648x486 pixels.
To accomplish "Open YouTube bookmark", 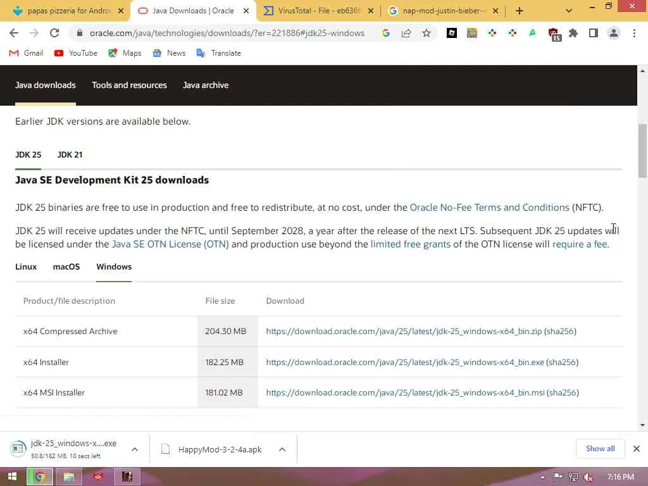I will pyautogui.click(x=76, y=53).
